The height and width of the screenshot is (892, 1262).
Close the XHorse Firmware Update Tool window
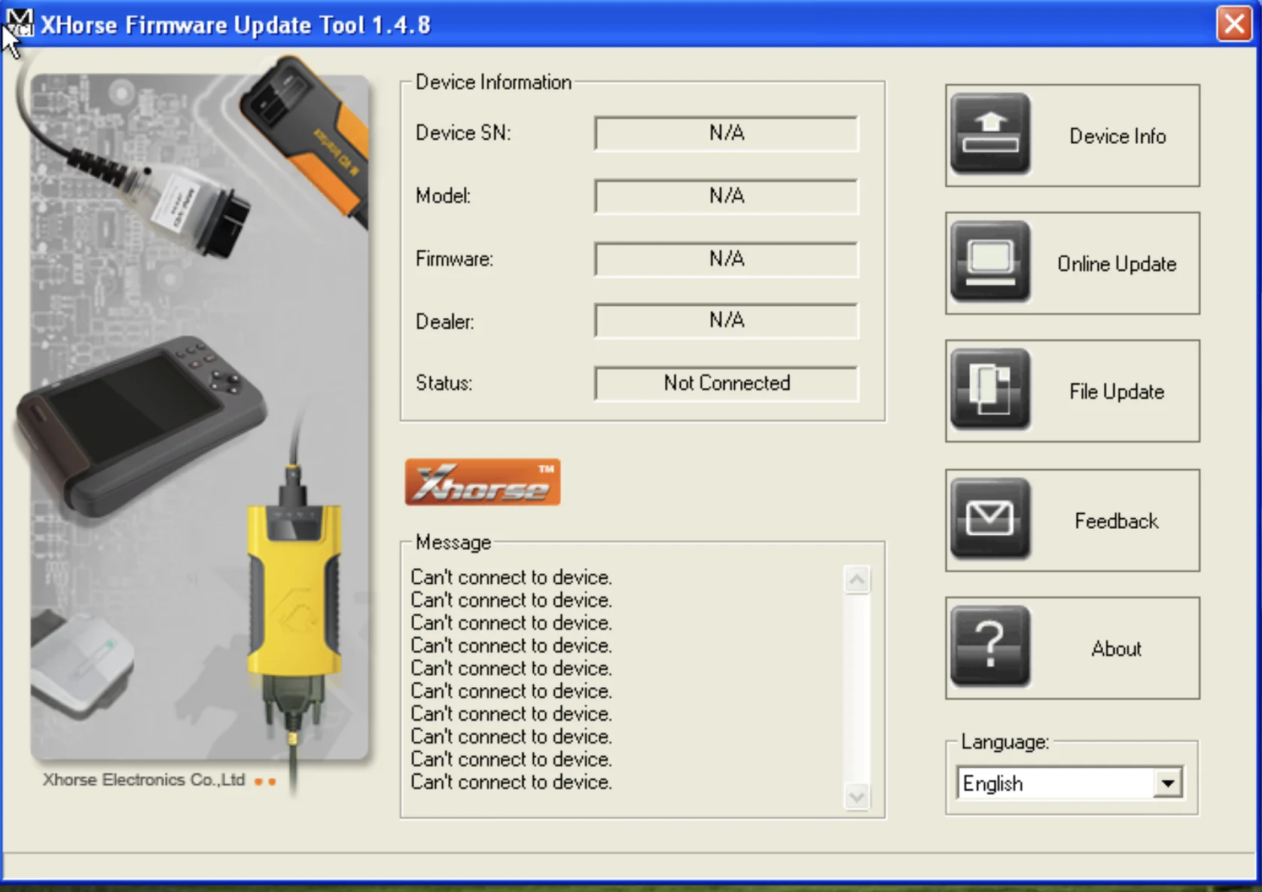[x=1233, y=24]
